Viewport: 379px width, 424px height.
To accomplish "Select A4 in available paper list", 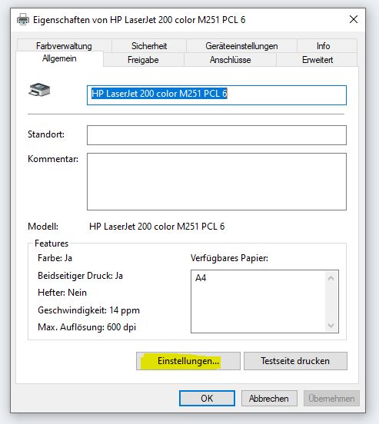I will pos(201,278).
